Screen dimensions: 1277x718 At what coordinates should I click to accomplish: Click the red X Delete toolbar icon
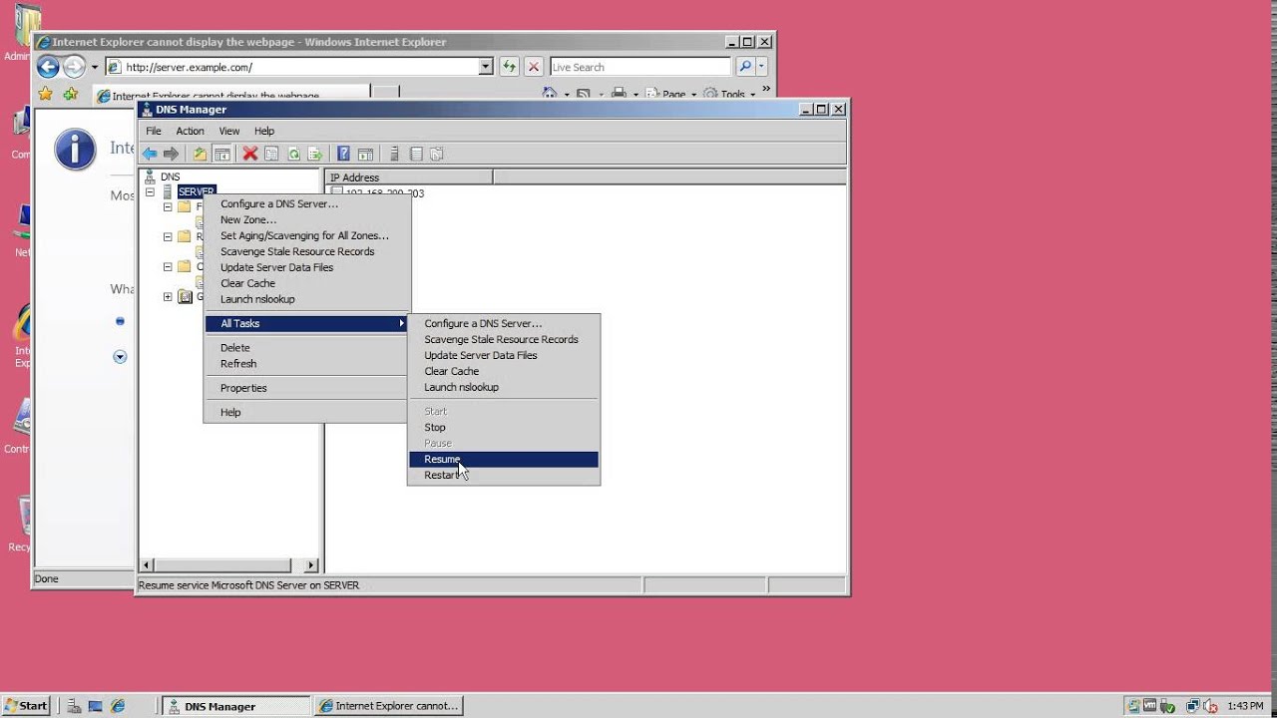(250, 154)
